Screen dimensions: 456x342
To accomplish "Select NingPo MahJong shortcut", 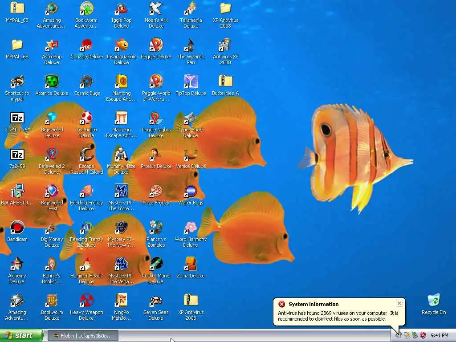I will click(121, 301).
